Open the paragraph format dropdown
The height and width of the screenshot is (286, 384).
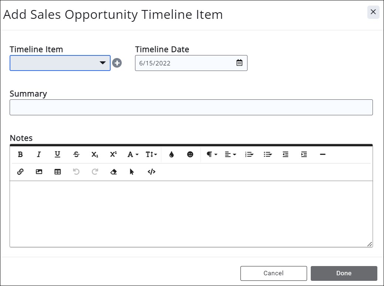click(x=212, y=154)
